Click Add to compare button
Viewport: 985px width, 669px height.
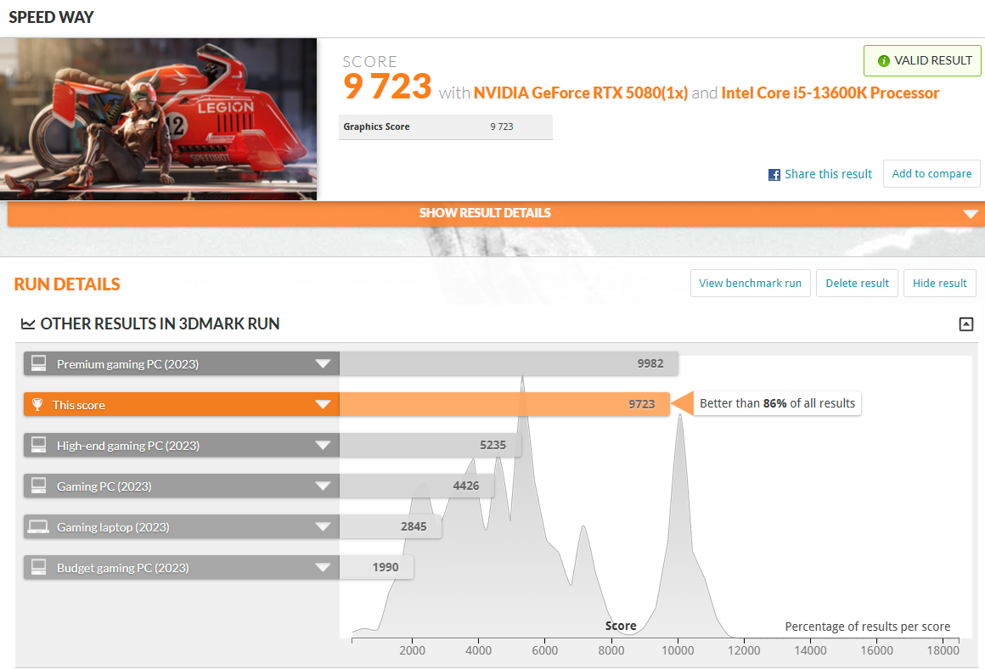click(x=932, y=173)
